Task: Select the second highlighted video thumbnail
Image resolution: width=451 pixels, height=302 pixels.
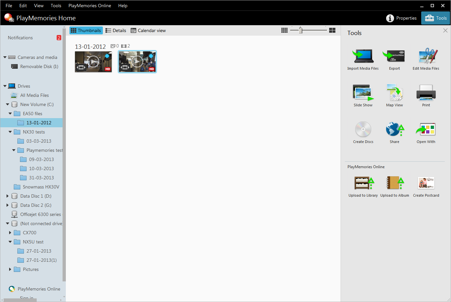Action: (x=137, y=62)
